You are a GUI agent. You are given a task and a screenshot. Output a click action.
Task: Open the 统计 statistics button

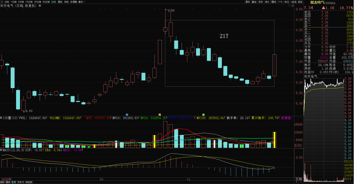click(x=267, y=2)
